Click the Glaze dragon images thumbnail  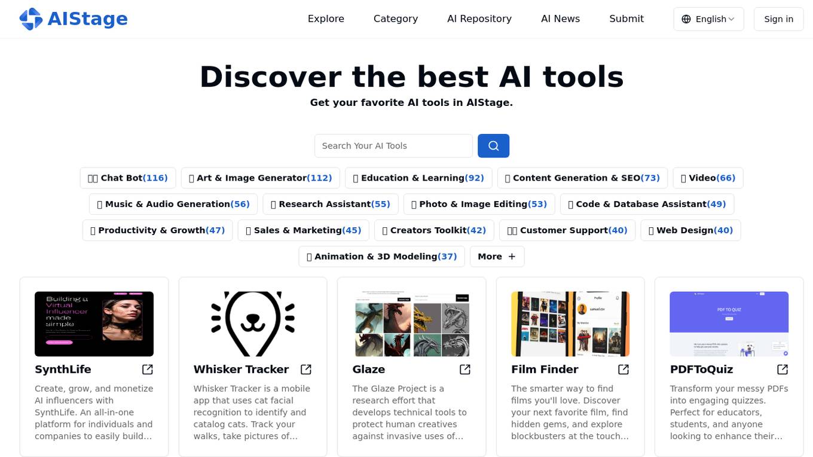411,324
